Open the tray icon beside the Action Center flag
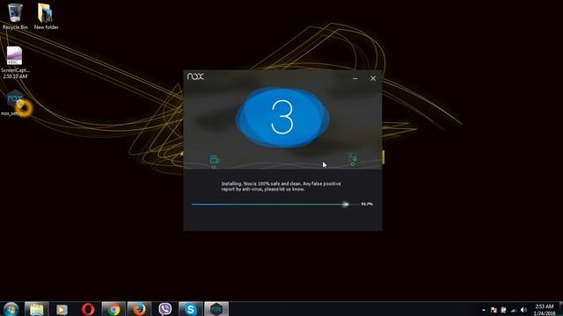563x316 pixels. [x=503, y=310]
